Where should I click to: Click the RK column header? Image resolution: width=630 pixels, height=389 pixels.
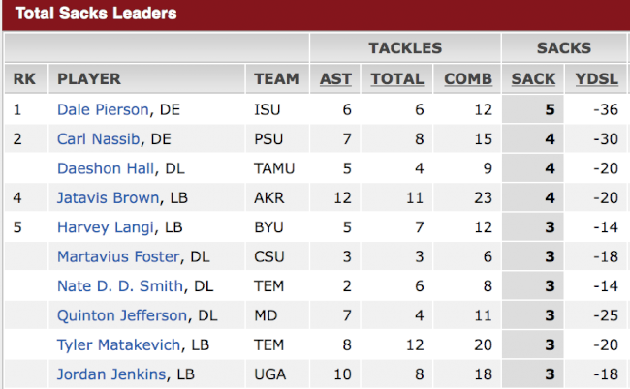coord(24,79)
